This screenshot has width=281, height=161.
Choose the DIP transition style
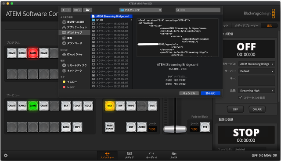click(x=120, y=106)
